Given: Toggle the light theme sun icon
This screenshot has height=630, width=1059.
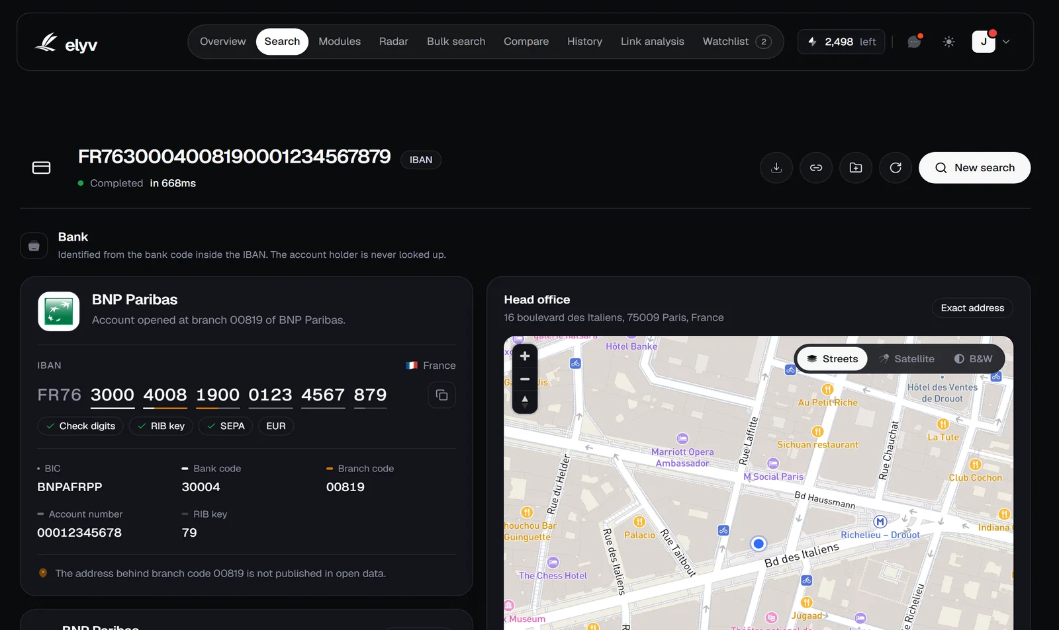Looking at the screenshot, I should 948,42.
